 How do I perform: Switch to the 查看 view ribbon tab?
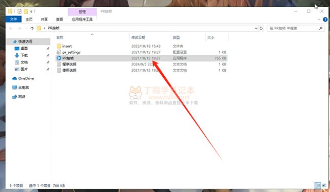(60, 19)
